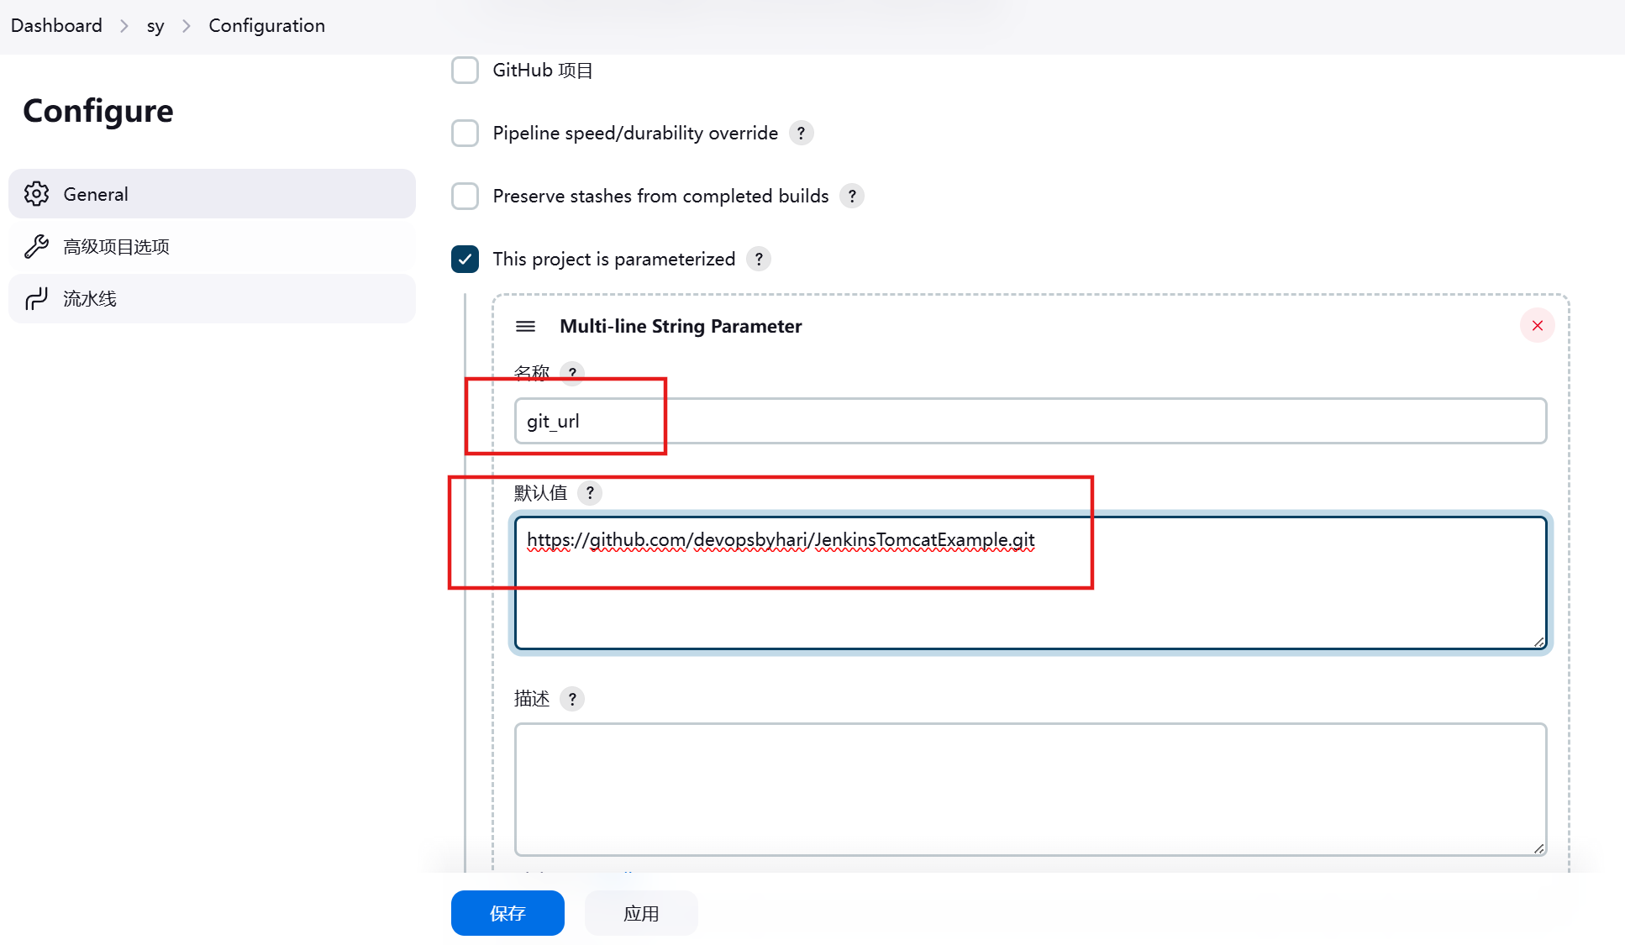Open help for Preserve stashes option
The height and width of the screenshot is (945, 1625).
coord(851,196)
